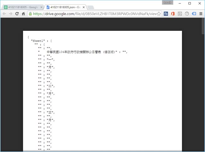This screenshot has height=152, width=205.
Task: Click the page vertical scrollbar thumb
Action: tap(203, 26)
